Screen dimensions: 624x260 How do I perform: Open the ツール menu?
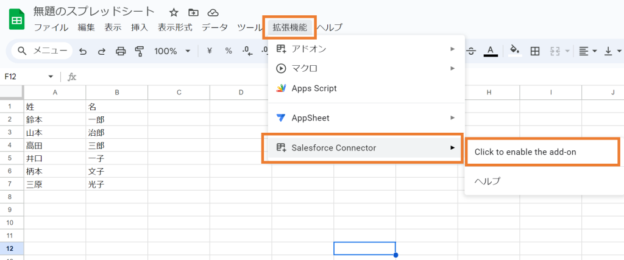coord(249,27)
